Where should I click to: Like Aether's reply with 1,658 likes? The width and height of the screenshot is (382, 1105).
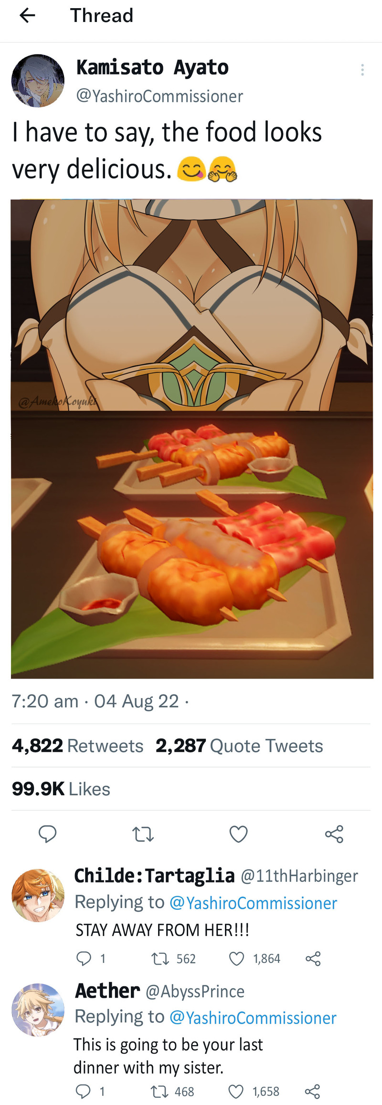coord(236,1092)
